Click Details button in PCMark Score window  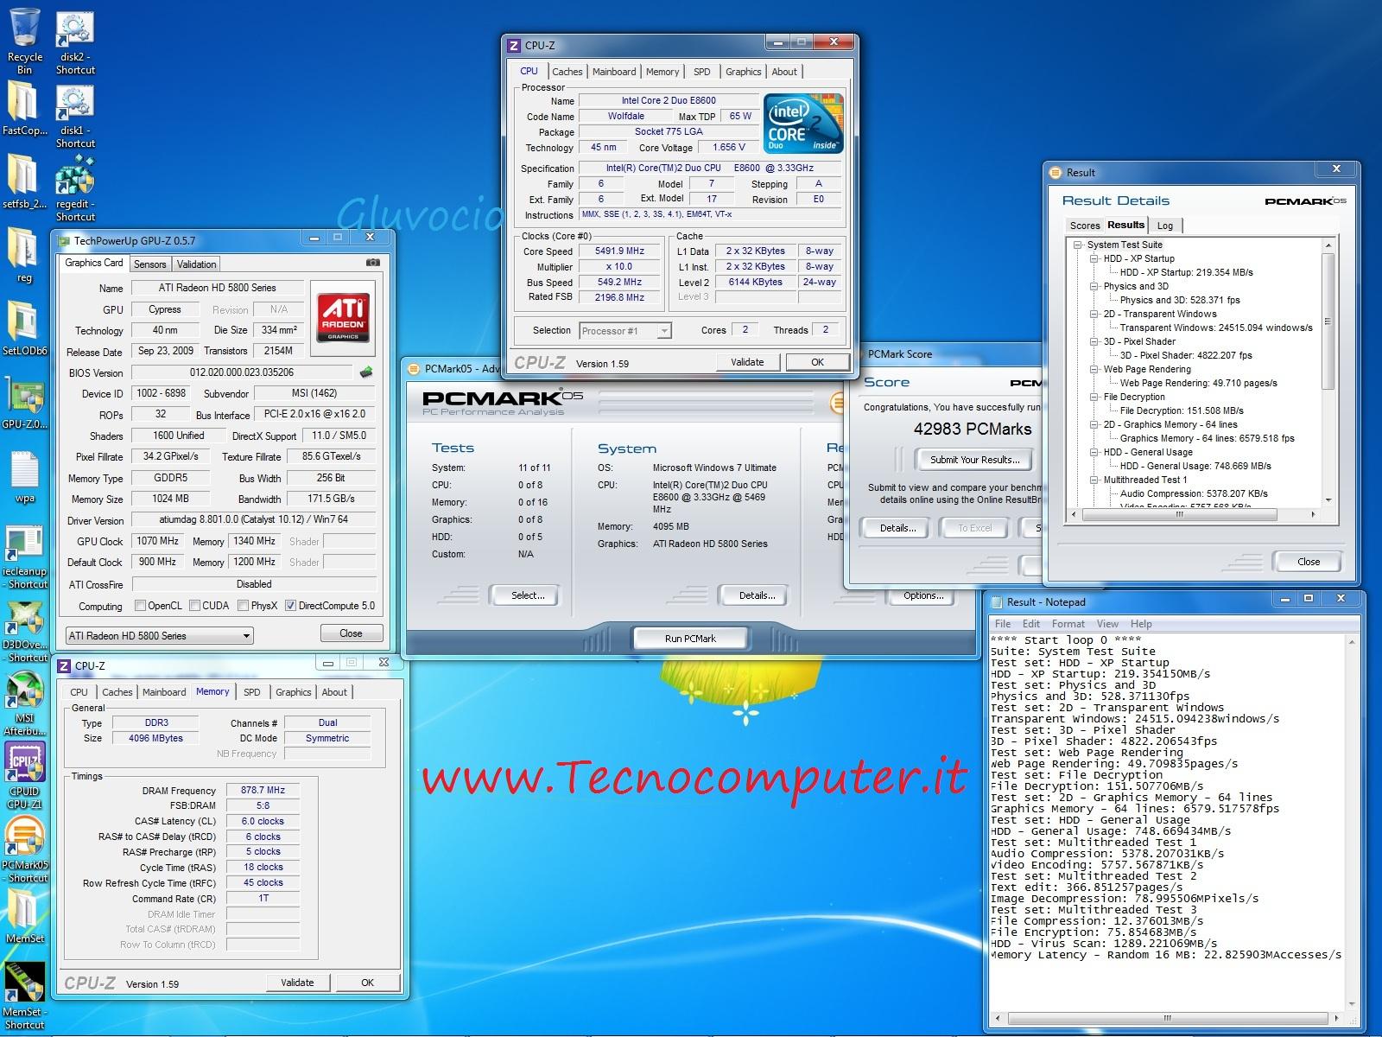897,528
